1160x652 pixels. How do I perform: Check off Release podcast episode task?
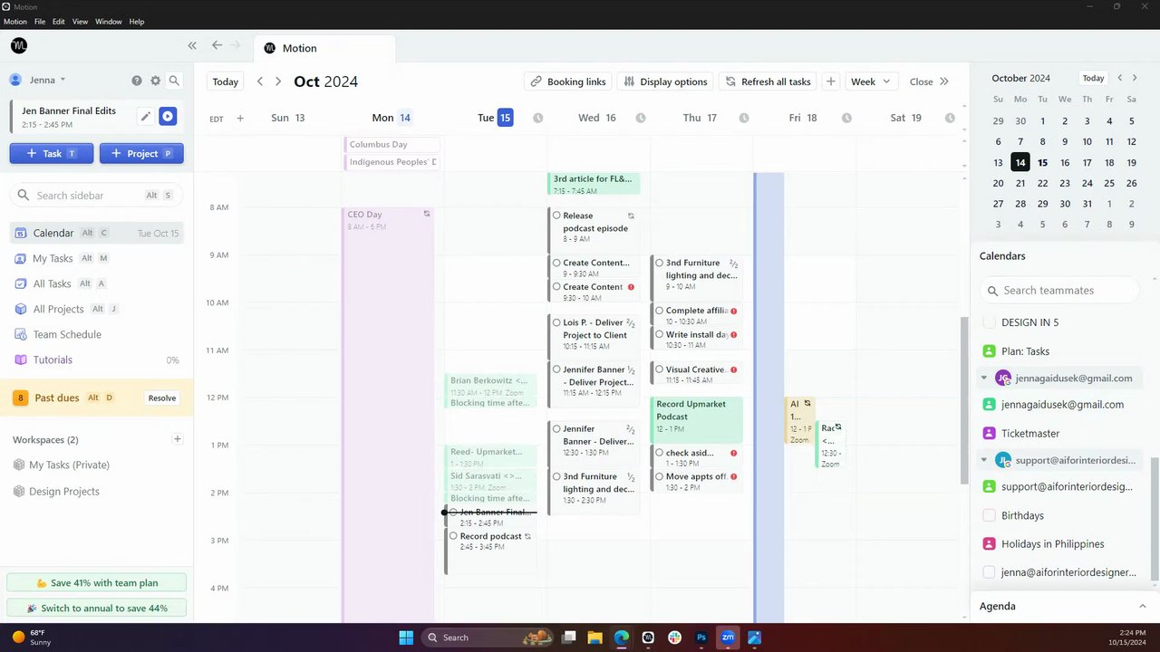tap(556, 216)
